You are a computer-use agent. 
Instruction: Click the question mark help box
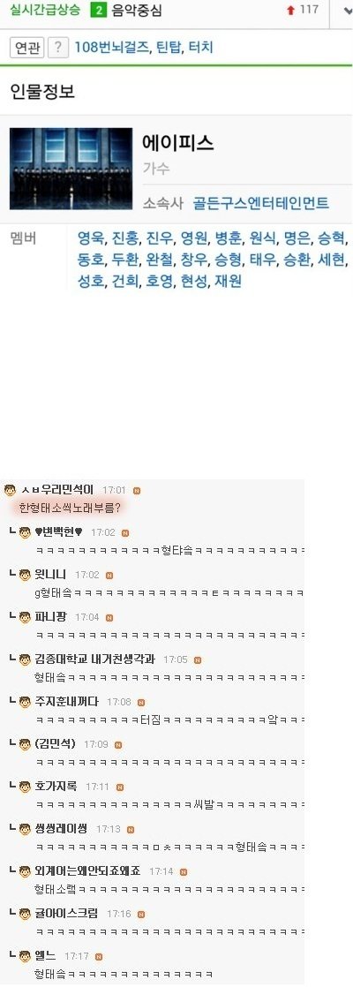58,47
